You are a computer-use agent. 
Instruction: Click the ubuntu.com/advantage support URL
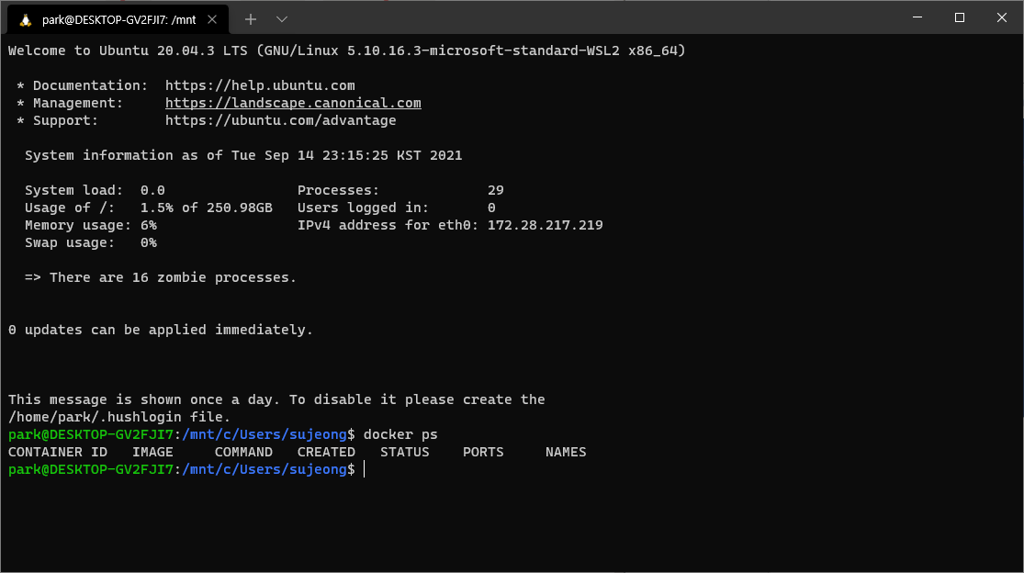280,120
